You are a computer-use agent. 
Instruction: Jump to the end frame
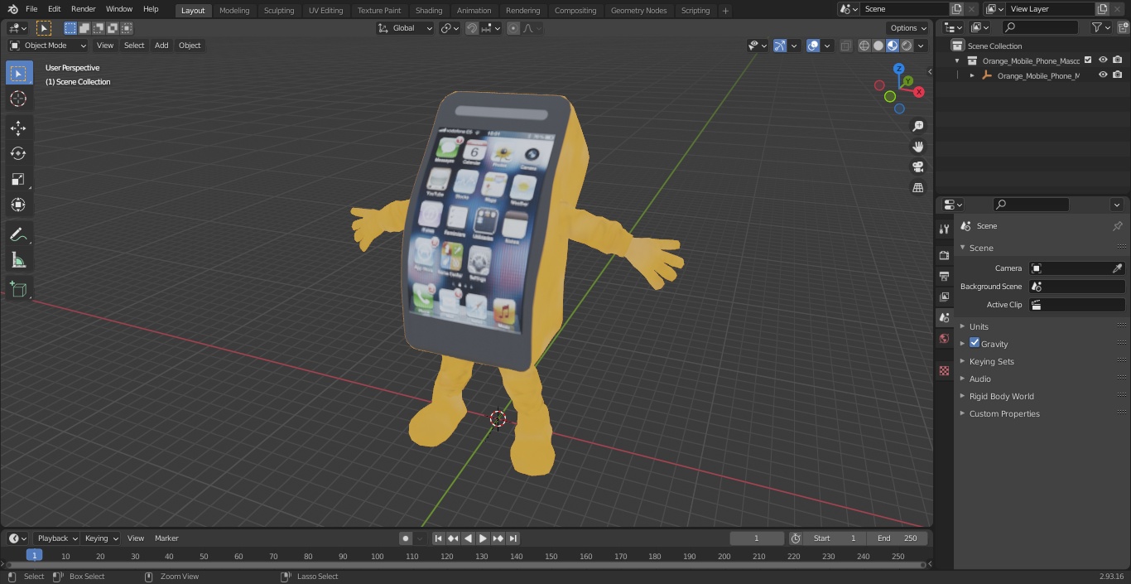click(x=513, y=538)
